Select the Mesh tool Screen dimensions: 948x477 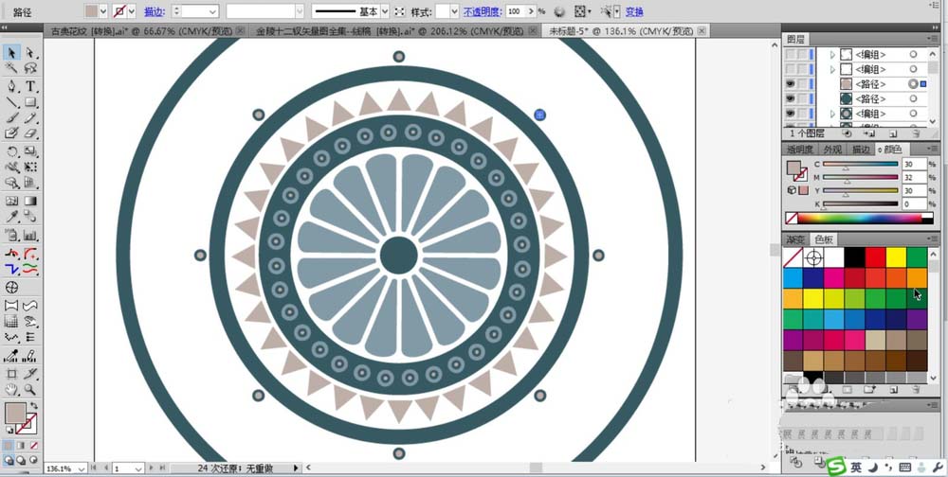pyautogui.click(x=11, y=201)
